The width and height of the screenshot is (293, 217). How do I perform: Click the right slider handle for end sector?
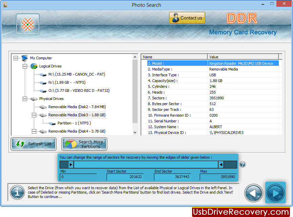tap(221, 165)
